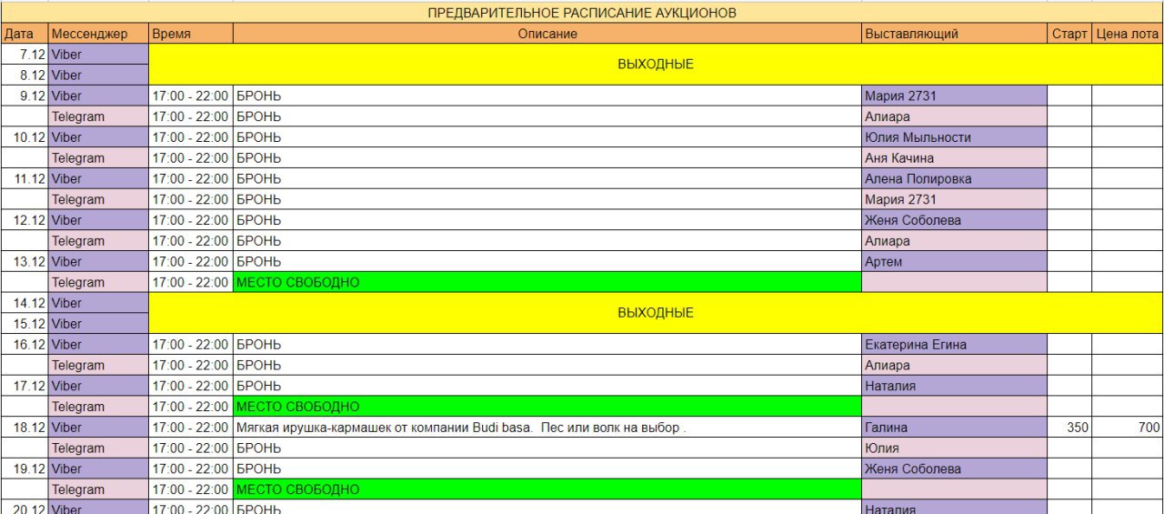The width and height of the screenshot is (1164, 514).
Task: Click the Екатерина Егина cell
Action: [x=955, y=345]
